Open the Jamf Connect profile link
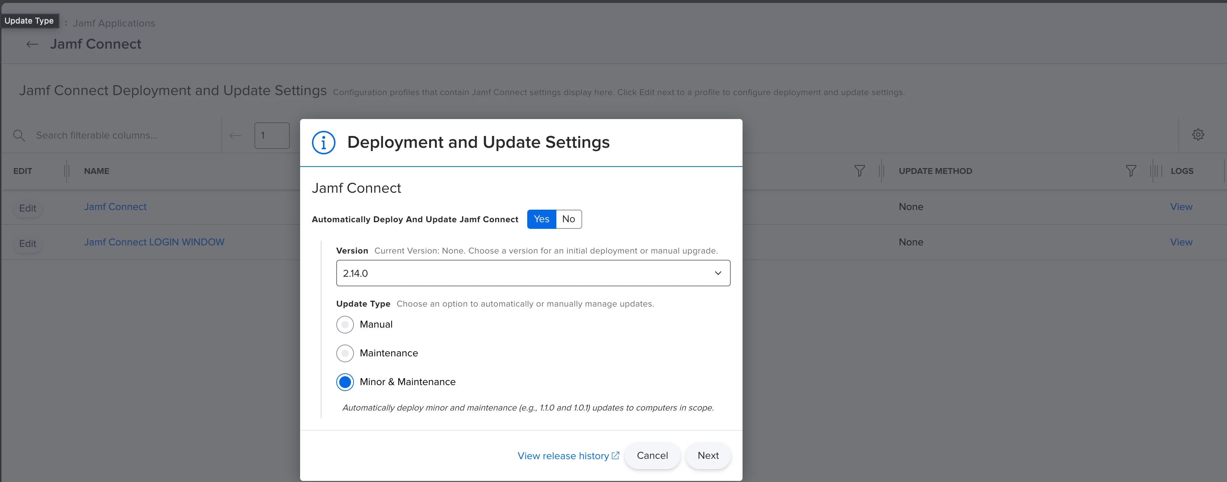Screen dimensions: 1227x482 point(115,207)
